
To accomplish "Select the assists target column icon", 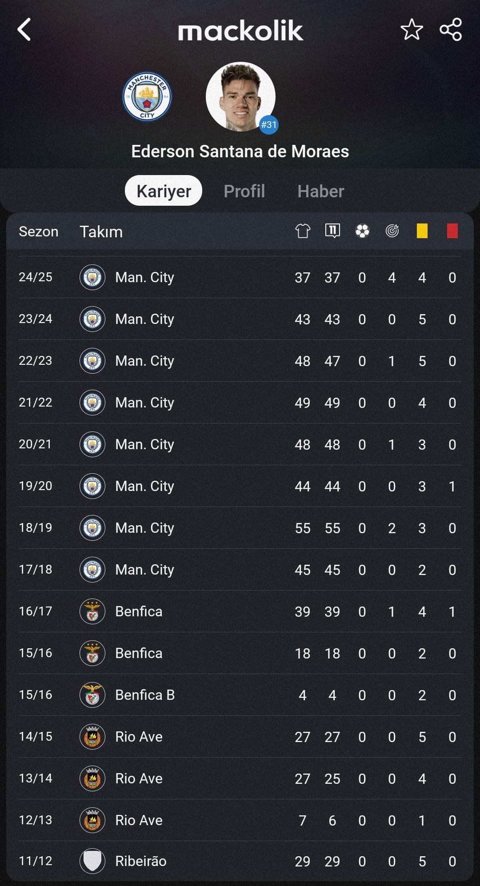I will point(392,231).
